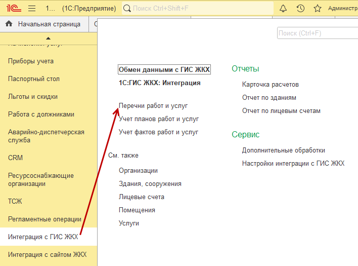Open Настройки интеграции с ГИС ЖКХ
358x266 pixels.
point(293,163)
